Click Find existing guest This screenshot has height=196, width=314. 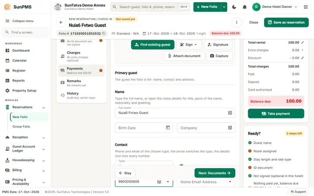coord(153,44)
